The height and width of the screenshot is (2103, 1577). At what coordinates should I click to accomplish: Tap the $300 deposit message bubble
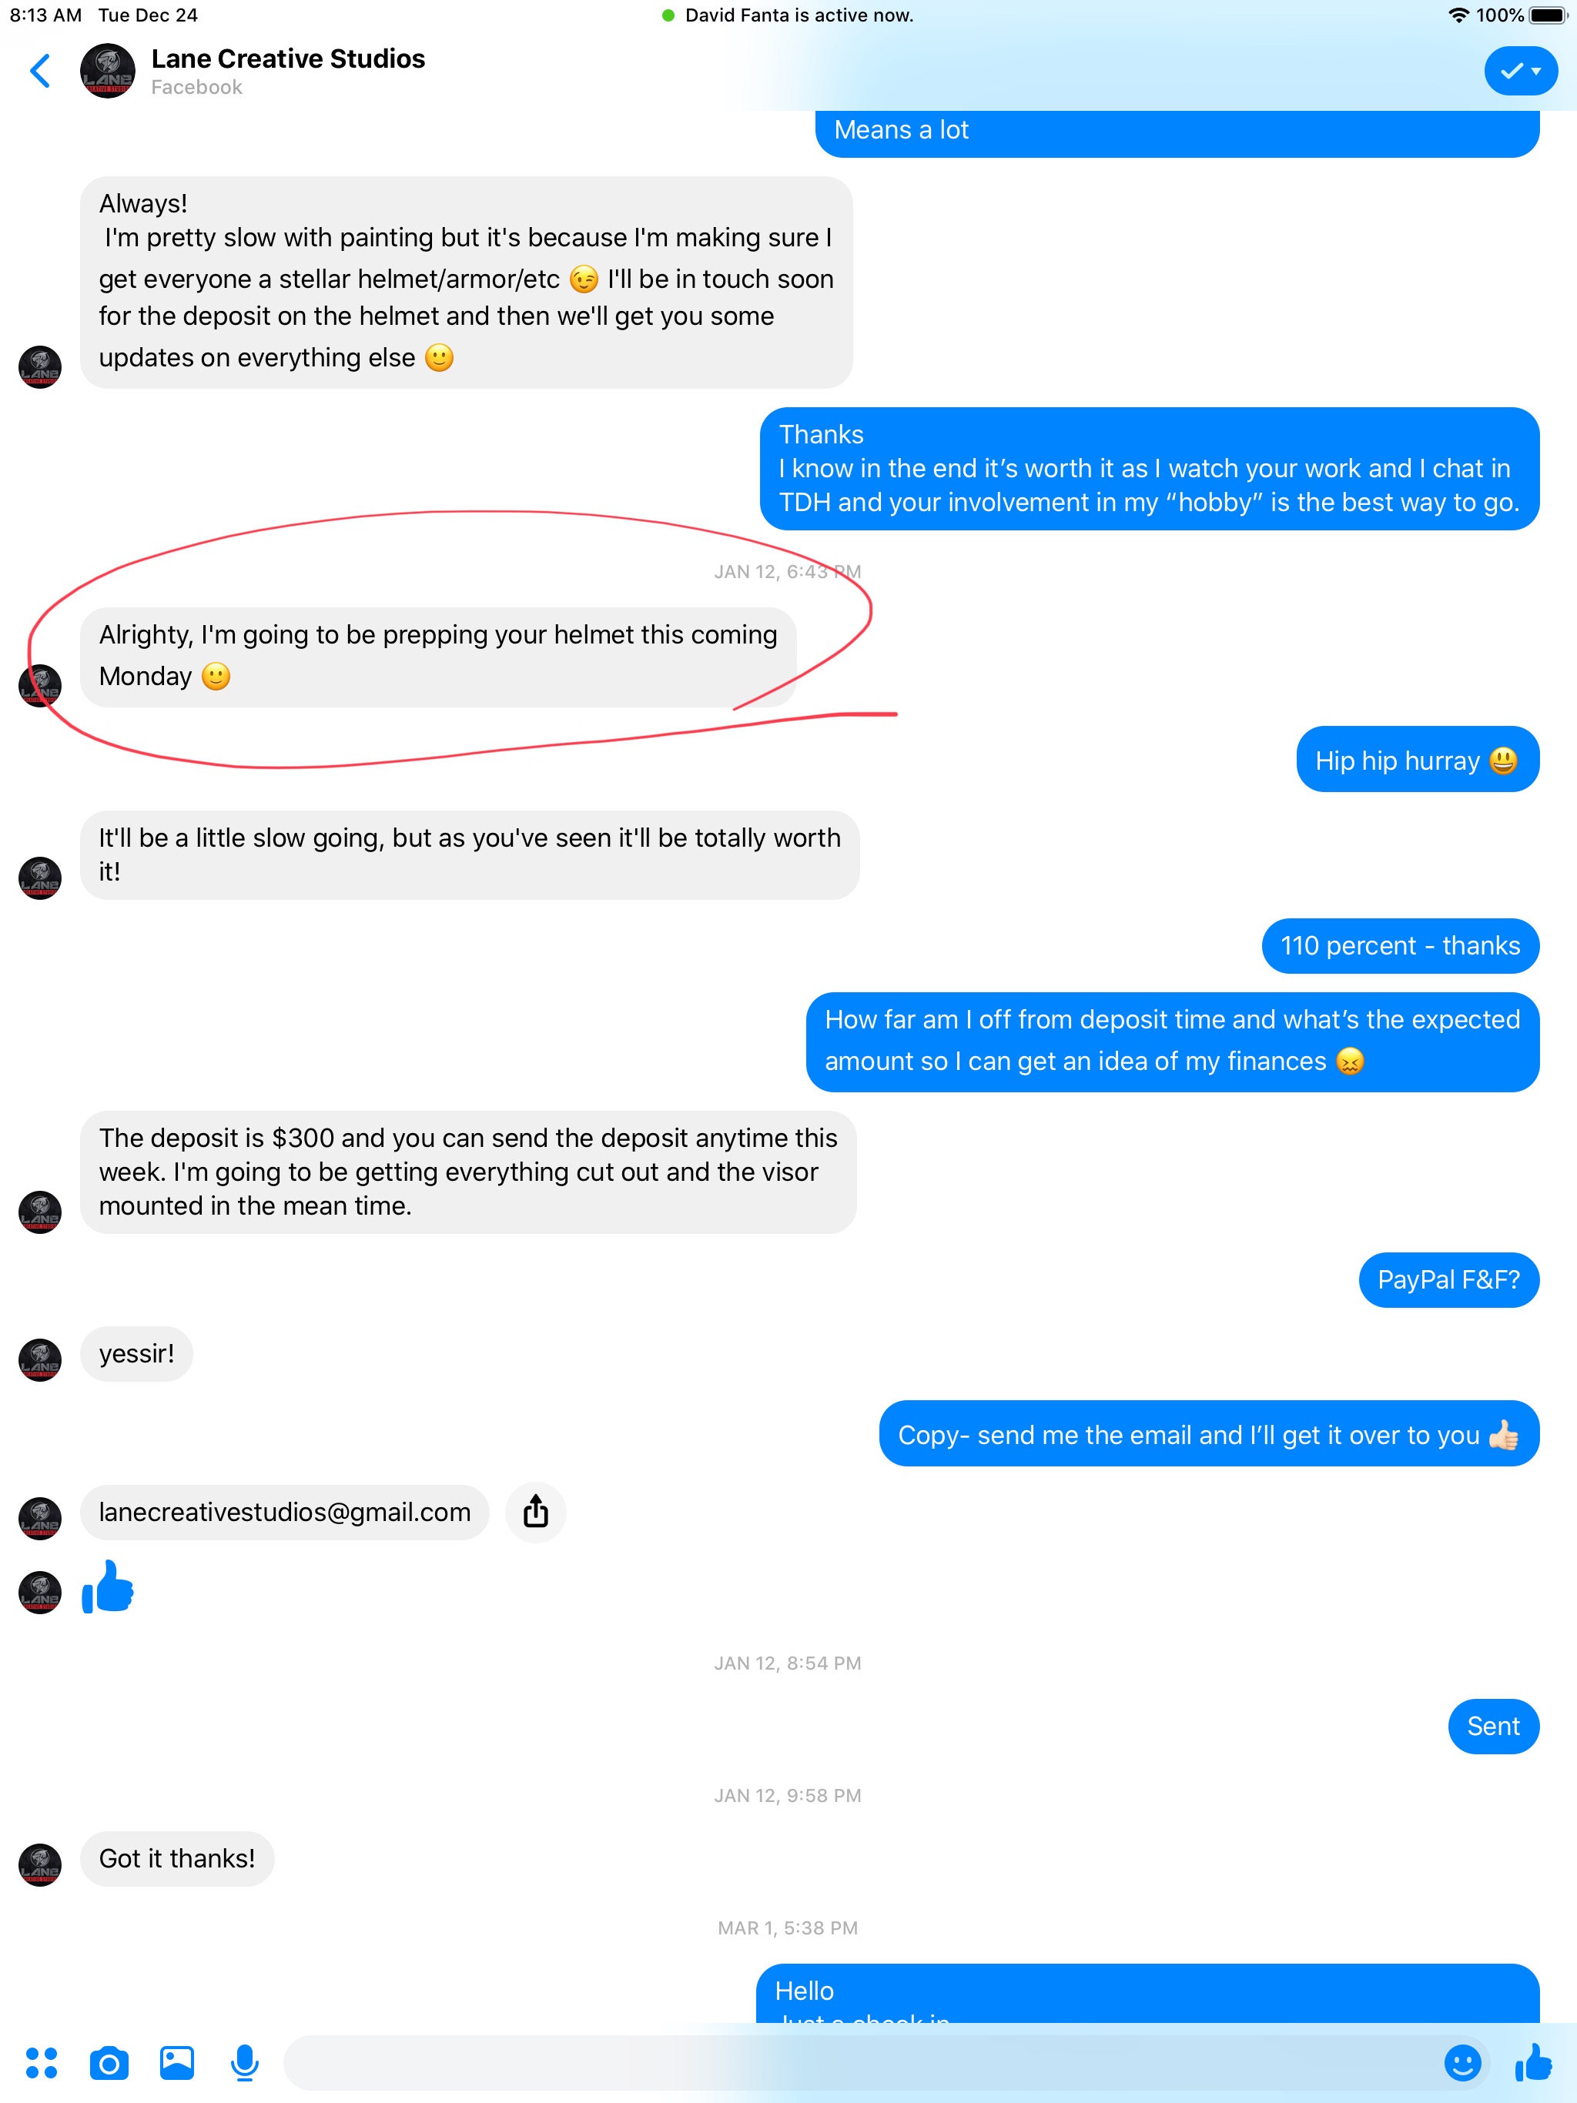tap(468, 1172)
